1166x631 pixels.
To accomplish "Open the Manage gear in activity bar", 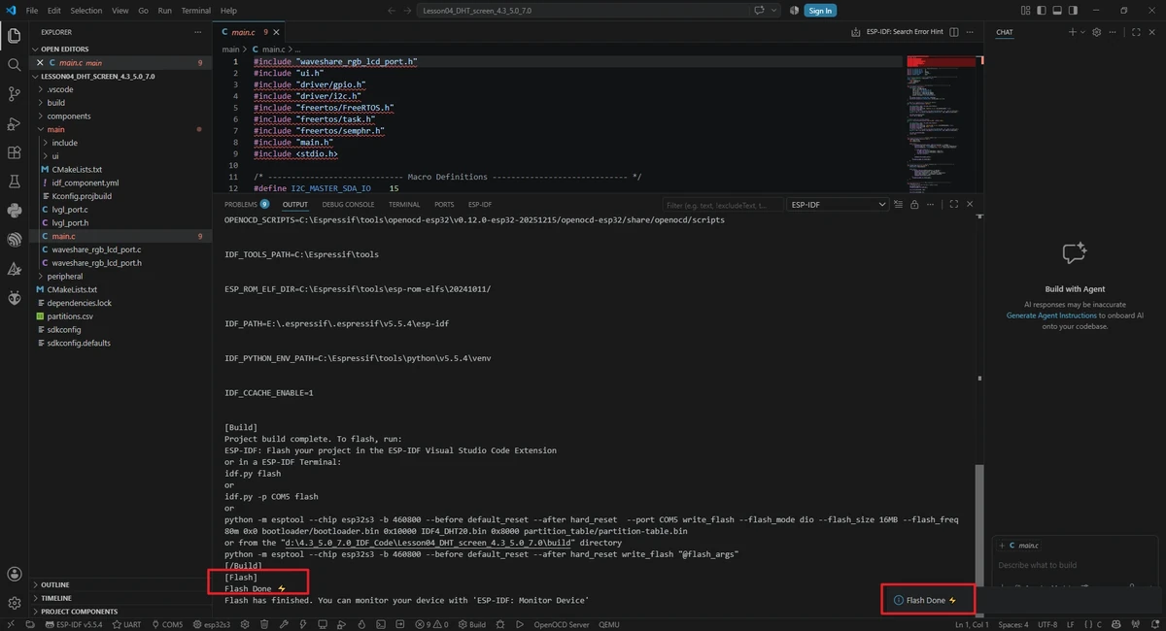I will (14, 604).
